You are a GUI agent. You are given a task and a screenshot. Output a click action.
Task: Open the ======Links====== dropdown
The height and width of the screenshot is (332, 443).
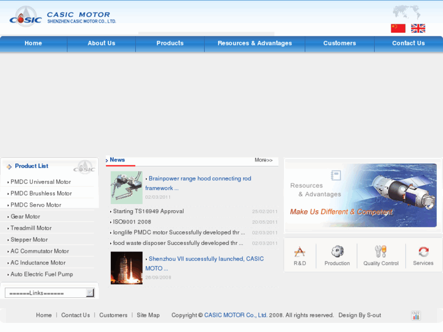coord(50,293)
